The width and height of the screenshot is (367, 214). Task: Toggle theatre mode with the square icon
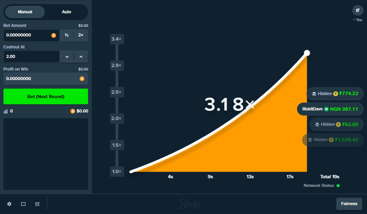(x=23, y=203)
